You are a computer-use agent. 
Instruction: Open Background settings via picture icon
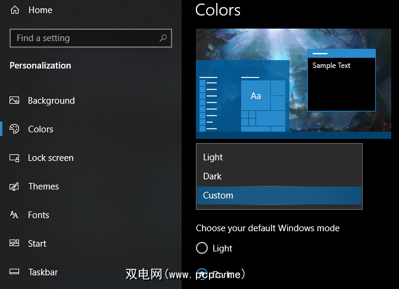tap(15, 101)
